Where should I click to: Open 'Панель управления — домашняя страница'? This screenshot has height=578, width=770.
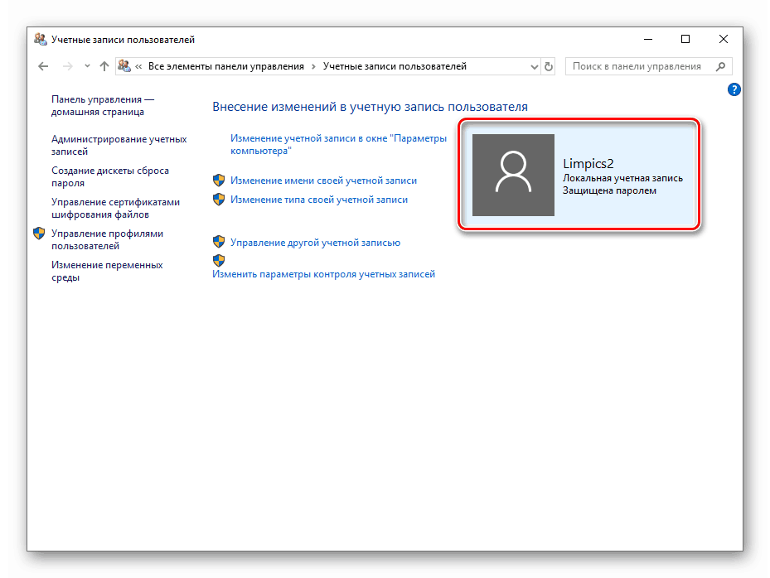click(103, 105)
